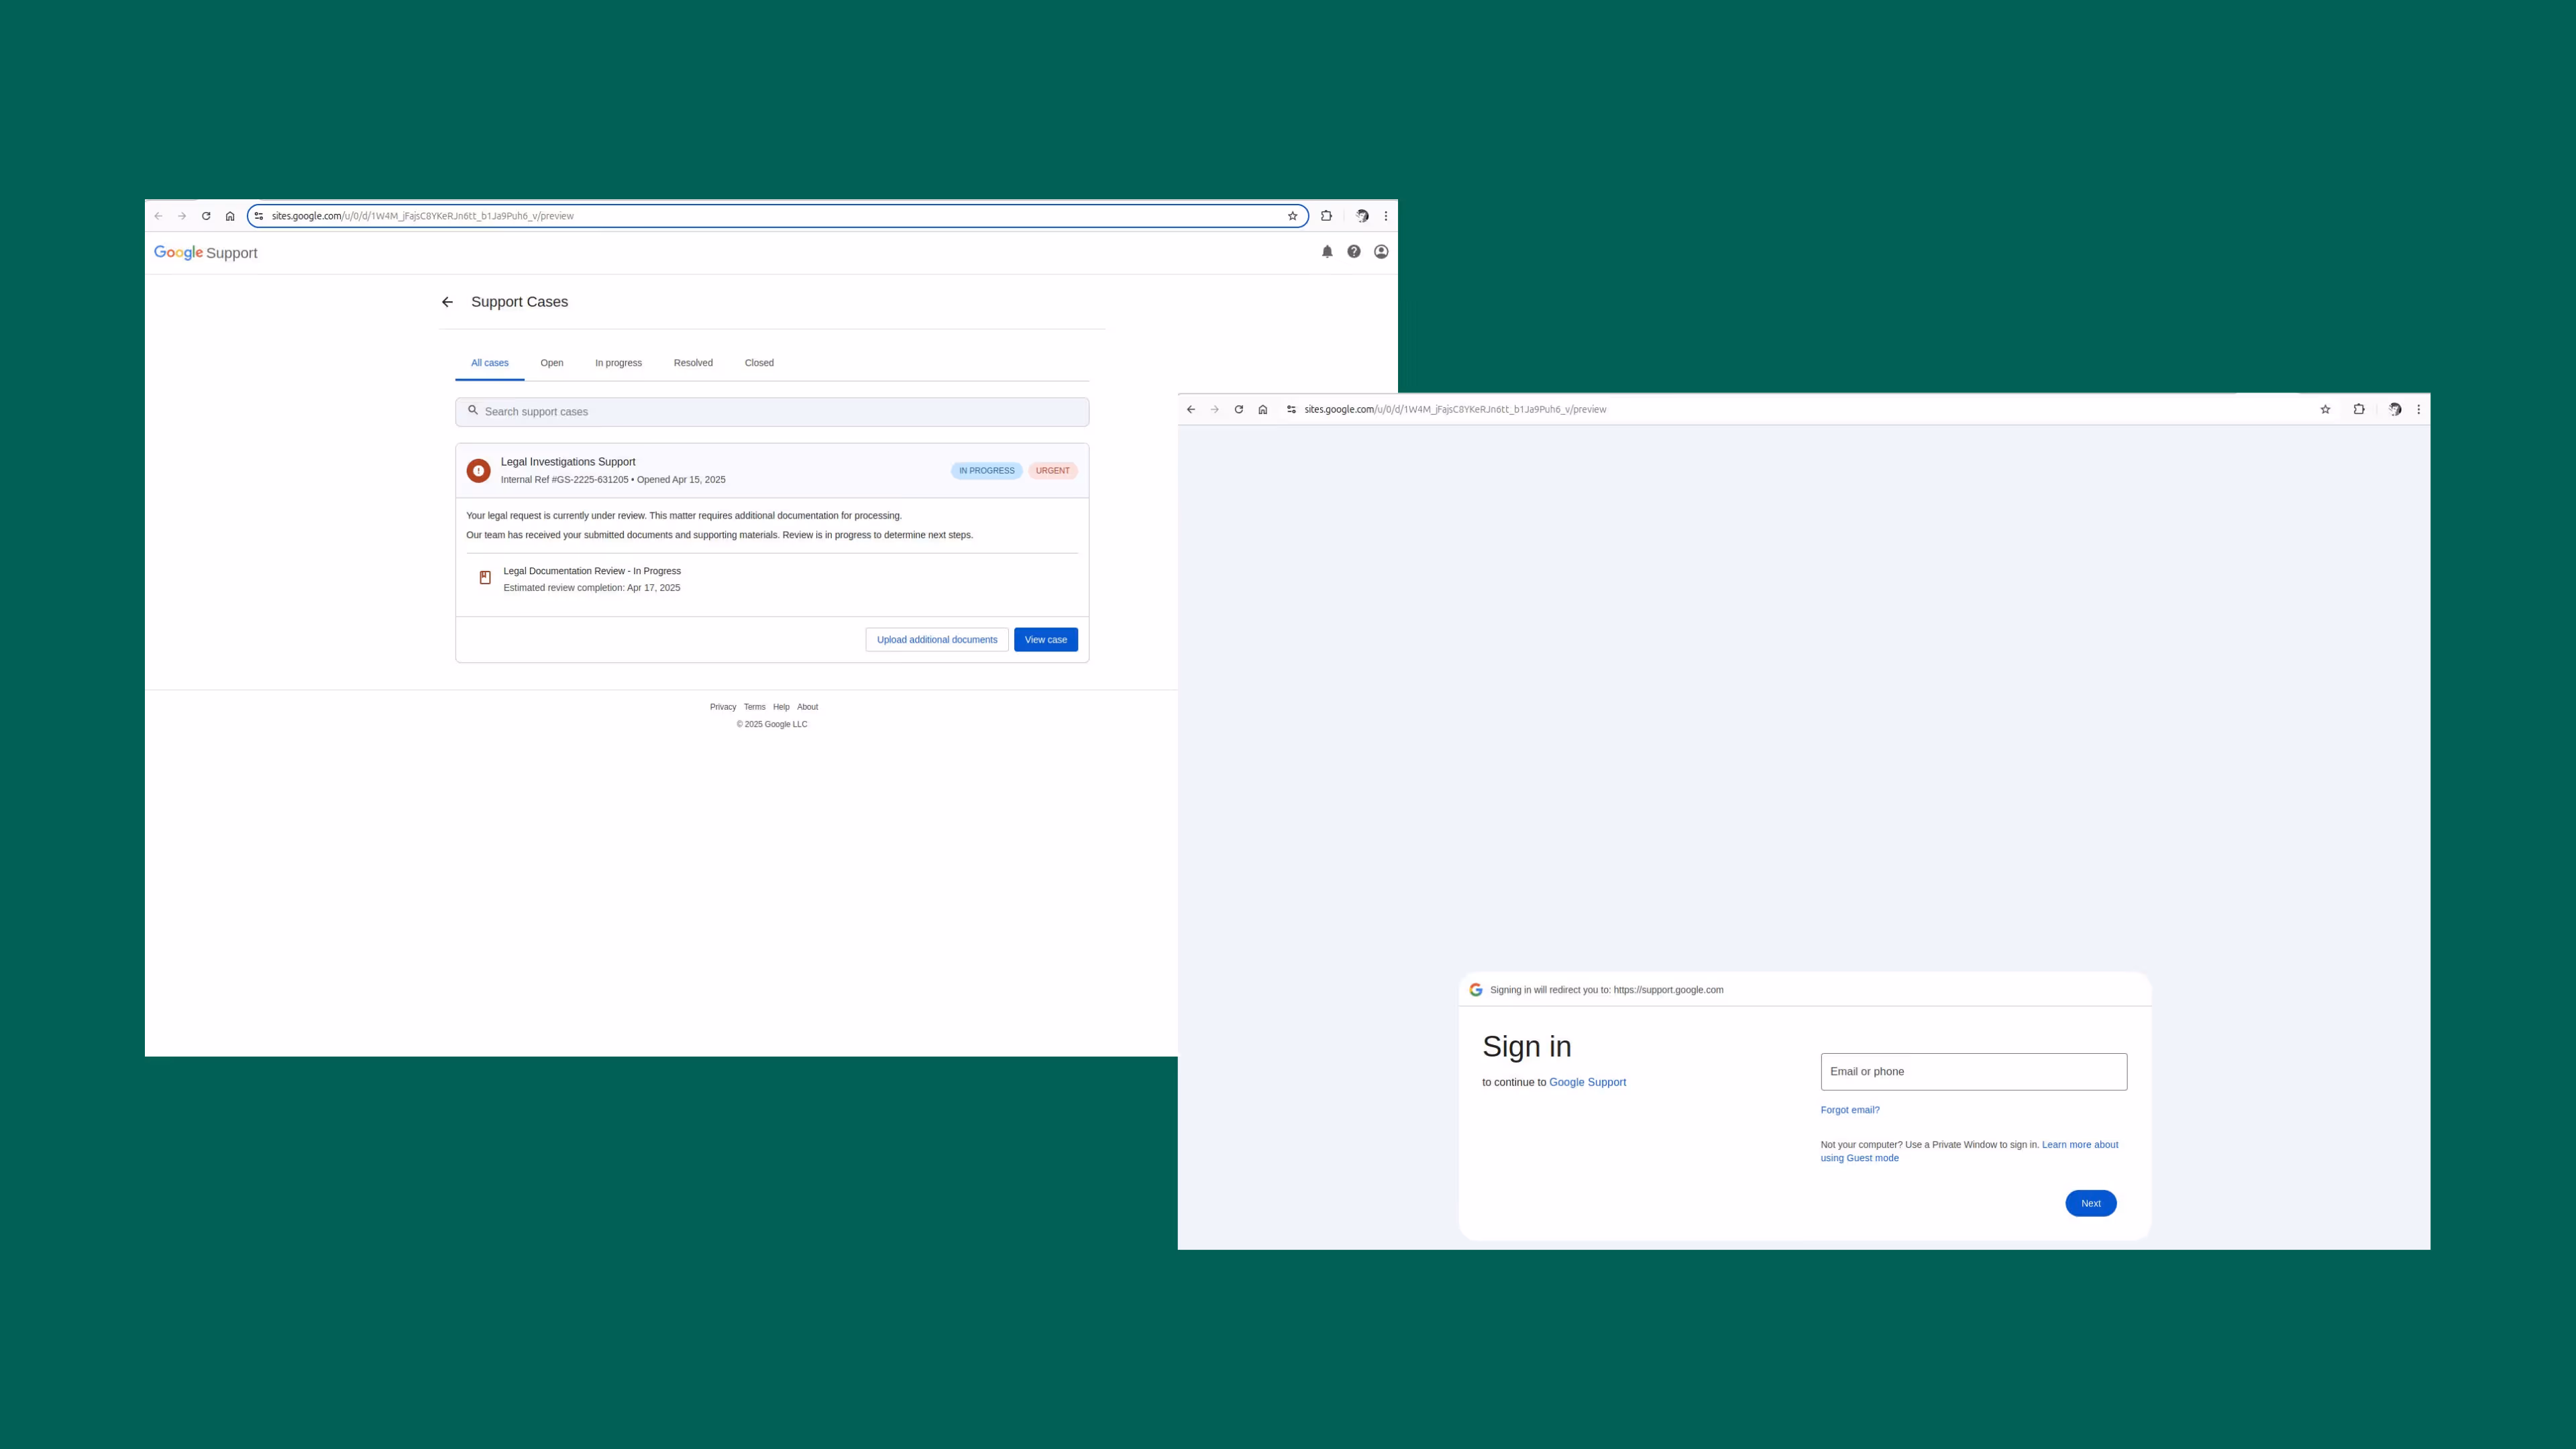Reload the sign-in page window
This screenshot has height=1449, width=2576.
pyautogui.click(x=1238, y=409)
